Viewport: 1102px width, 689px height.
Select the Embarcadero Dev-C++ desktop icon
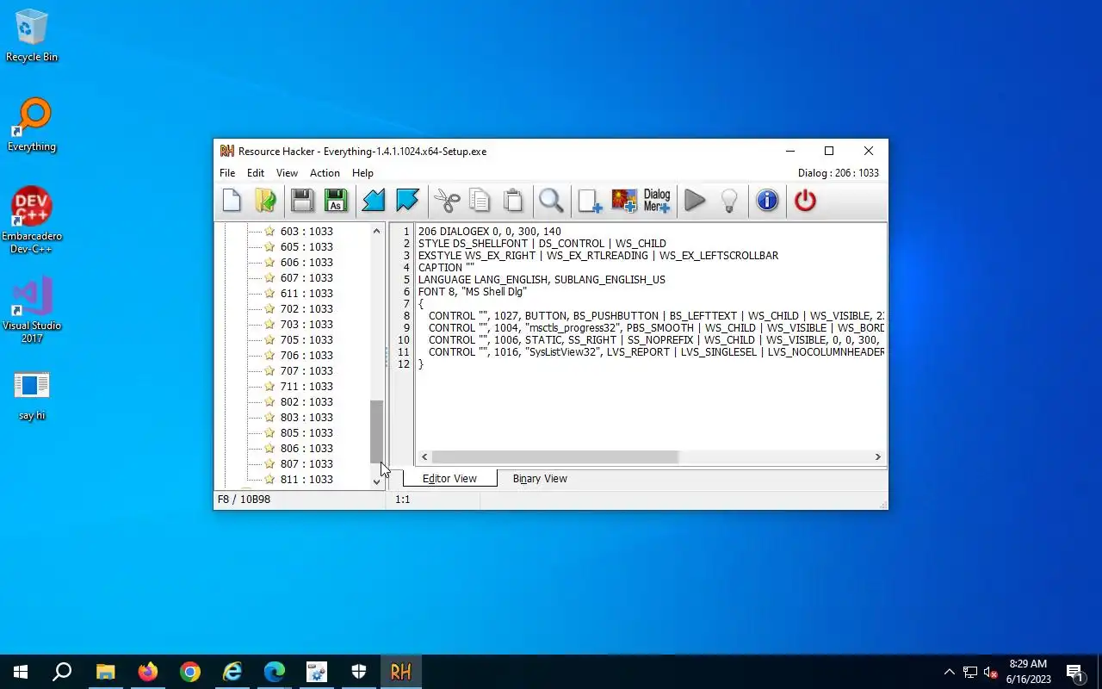click(32, 220)
